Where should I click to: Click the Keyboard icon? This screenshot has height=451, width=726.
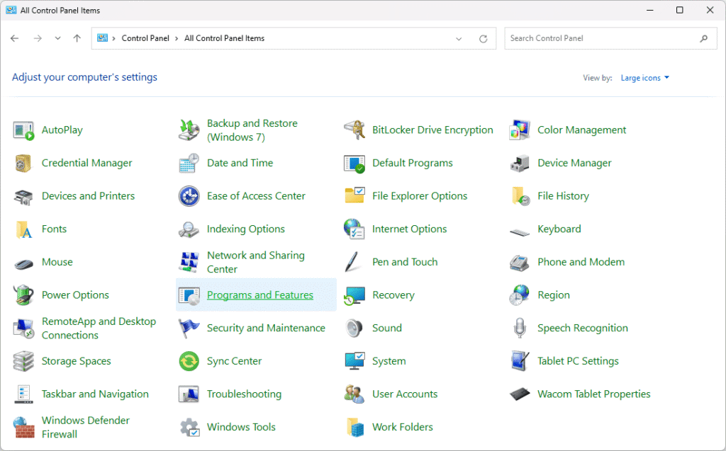click(x=520, y=232)
